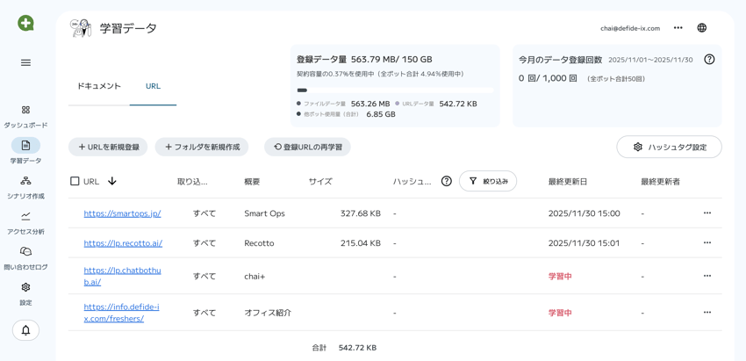Click help icon beside 今月のデータ登録回数
Viewport: 746px width, 361px height.
pyautogui.click(x=709, y=60)
